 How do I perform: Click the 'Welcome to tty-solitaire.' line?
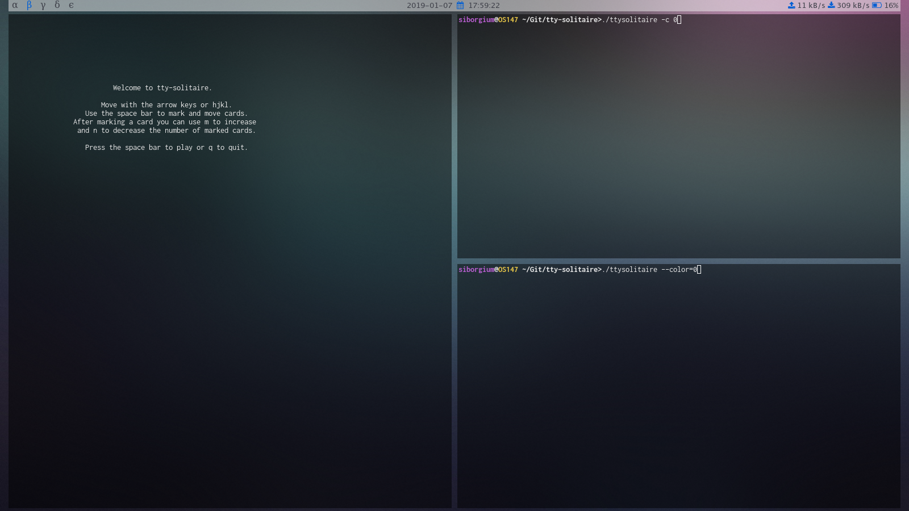[x=162, y=88]
